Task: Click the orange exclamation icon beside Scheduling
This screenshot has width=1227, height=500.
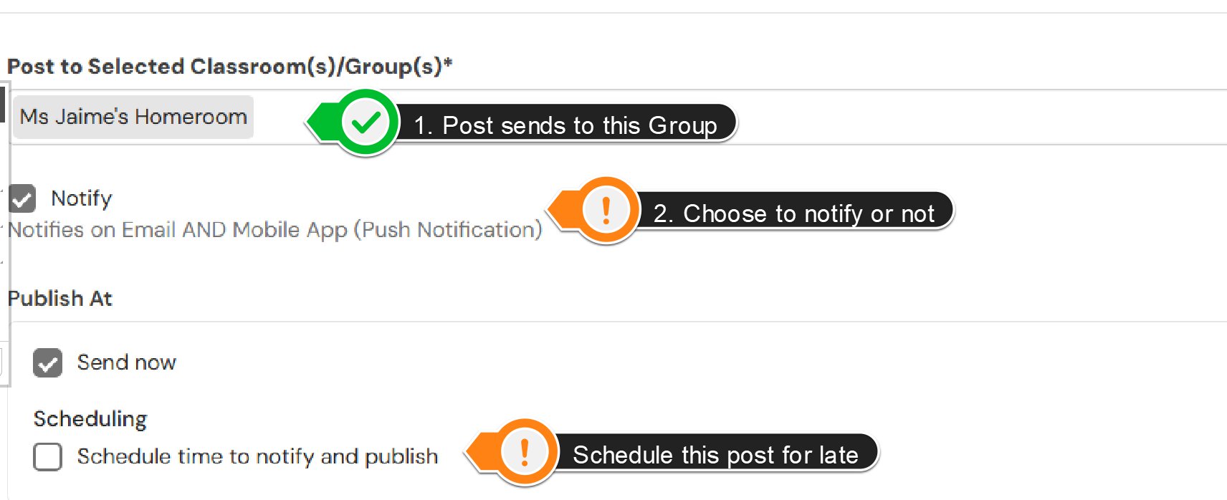Action: (525, 452)
